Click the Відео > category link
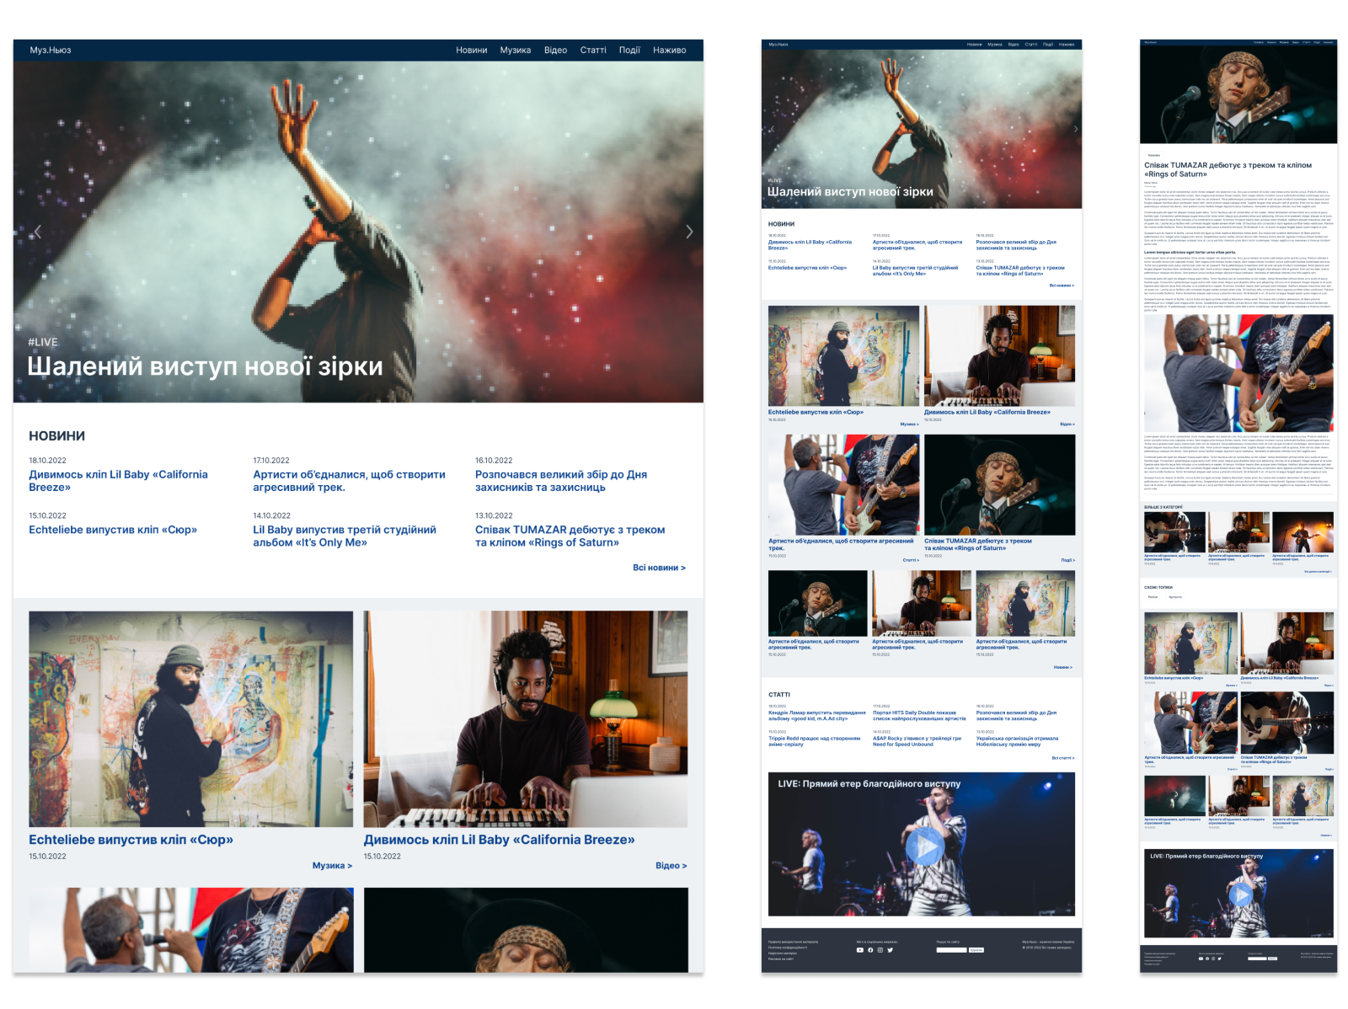Image resolution: width=1348 pixels, height=1009 pixels. pyautogui.click(x=672, y=865)
